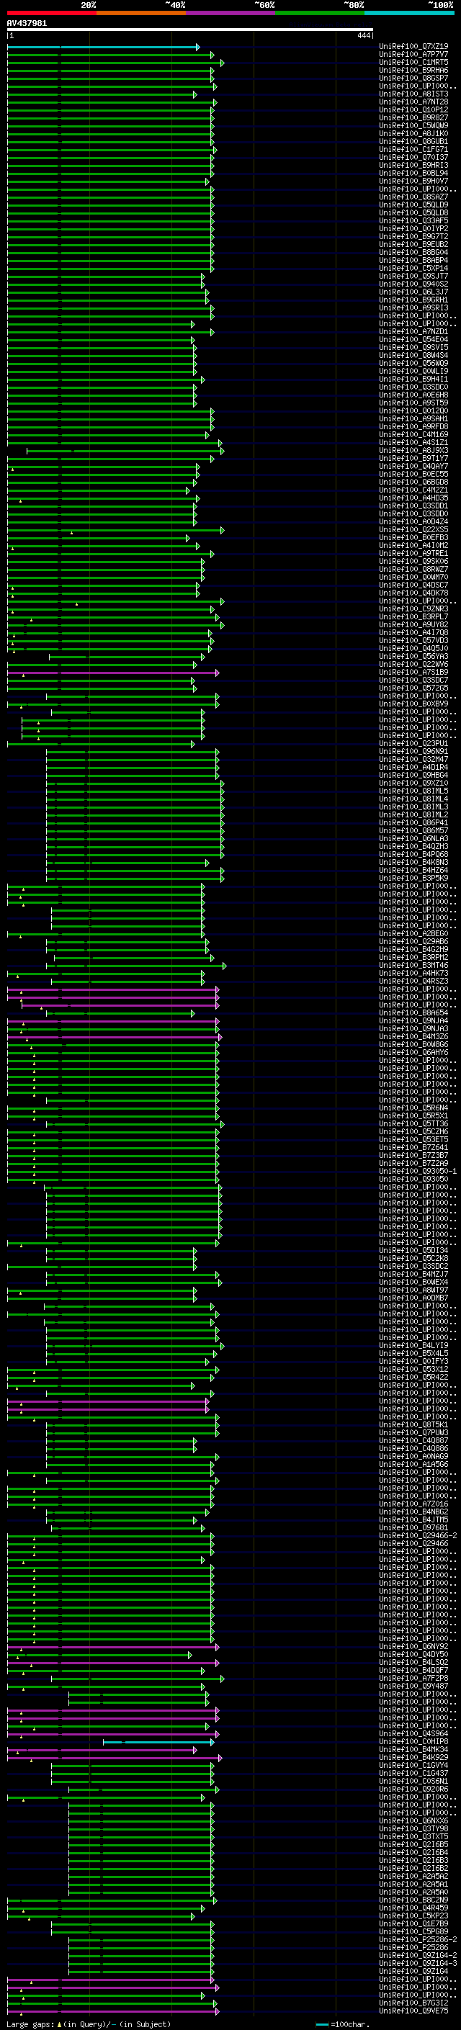Select hit label UniRef100_B4K8N3

pyautogui.click(x=413, y=862)
